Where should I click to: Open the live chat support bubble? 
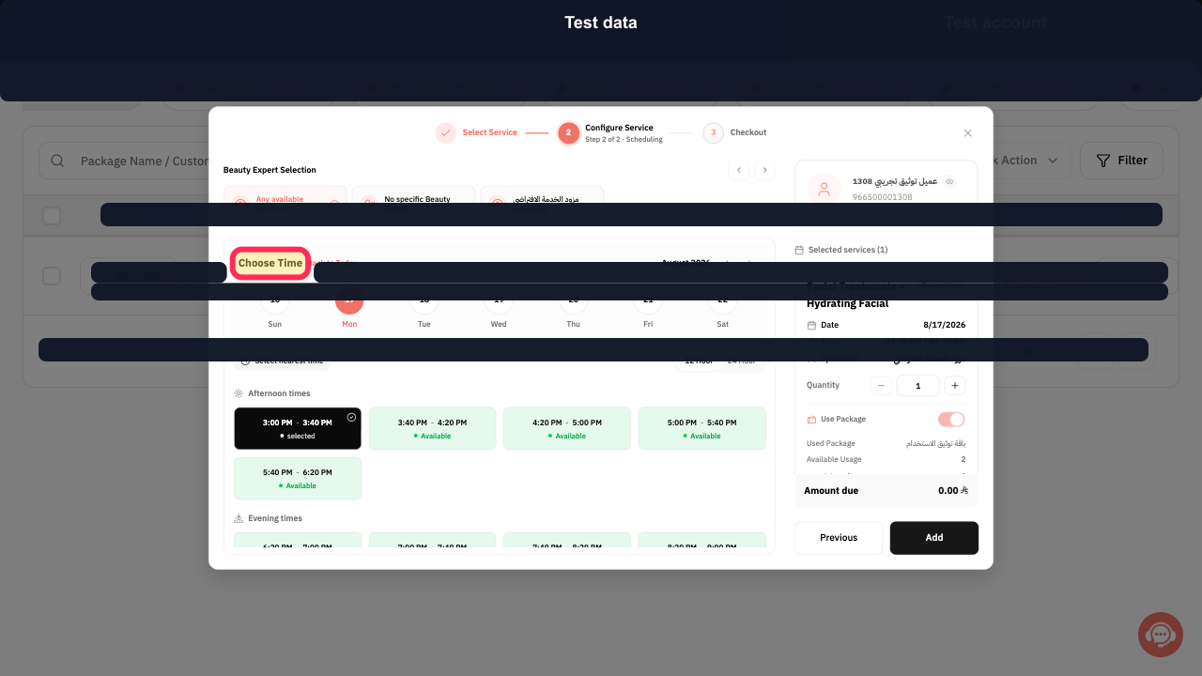click(x=1160, y=635)
